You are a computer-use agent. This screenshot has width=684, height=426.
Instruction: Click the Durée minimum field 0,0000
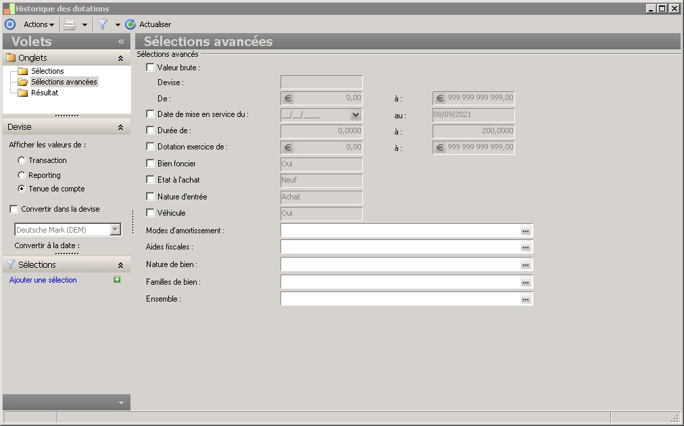[x=322, y=131]
